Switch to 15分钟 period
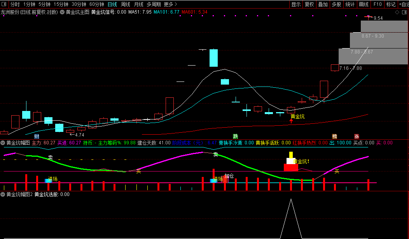Viewport: 409px width, 239px height. (61, 4)
